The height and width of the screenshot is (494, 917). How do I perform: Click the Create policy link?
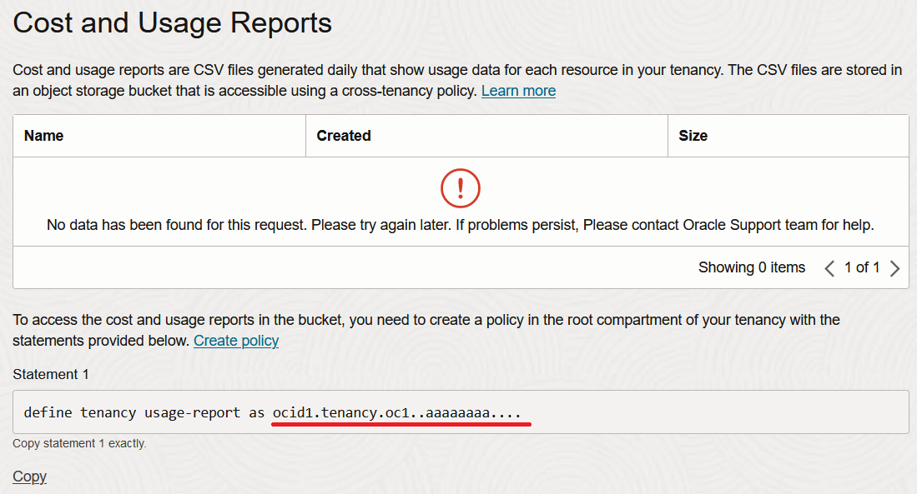[236, 341]
